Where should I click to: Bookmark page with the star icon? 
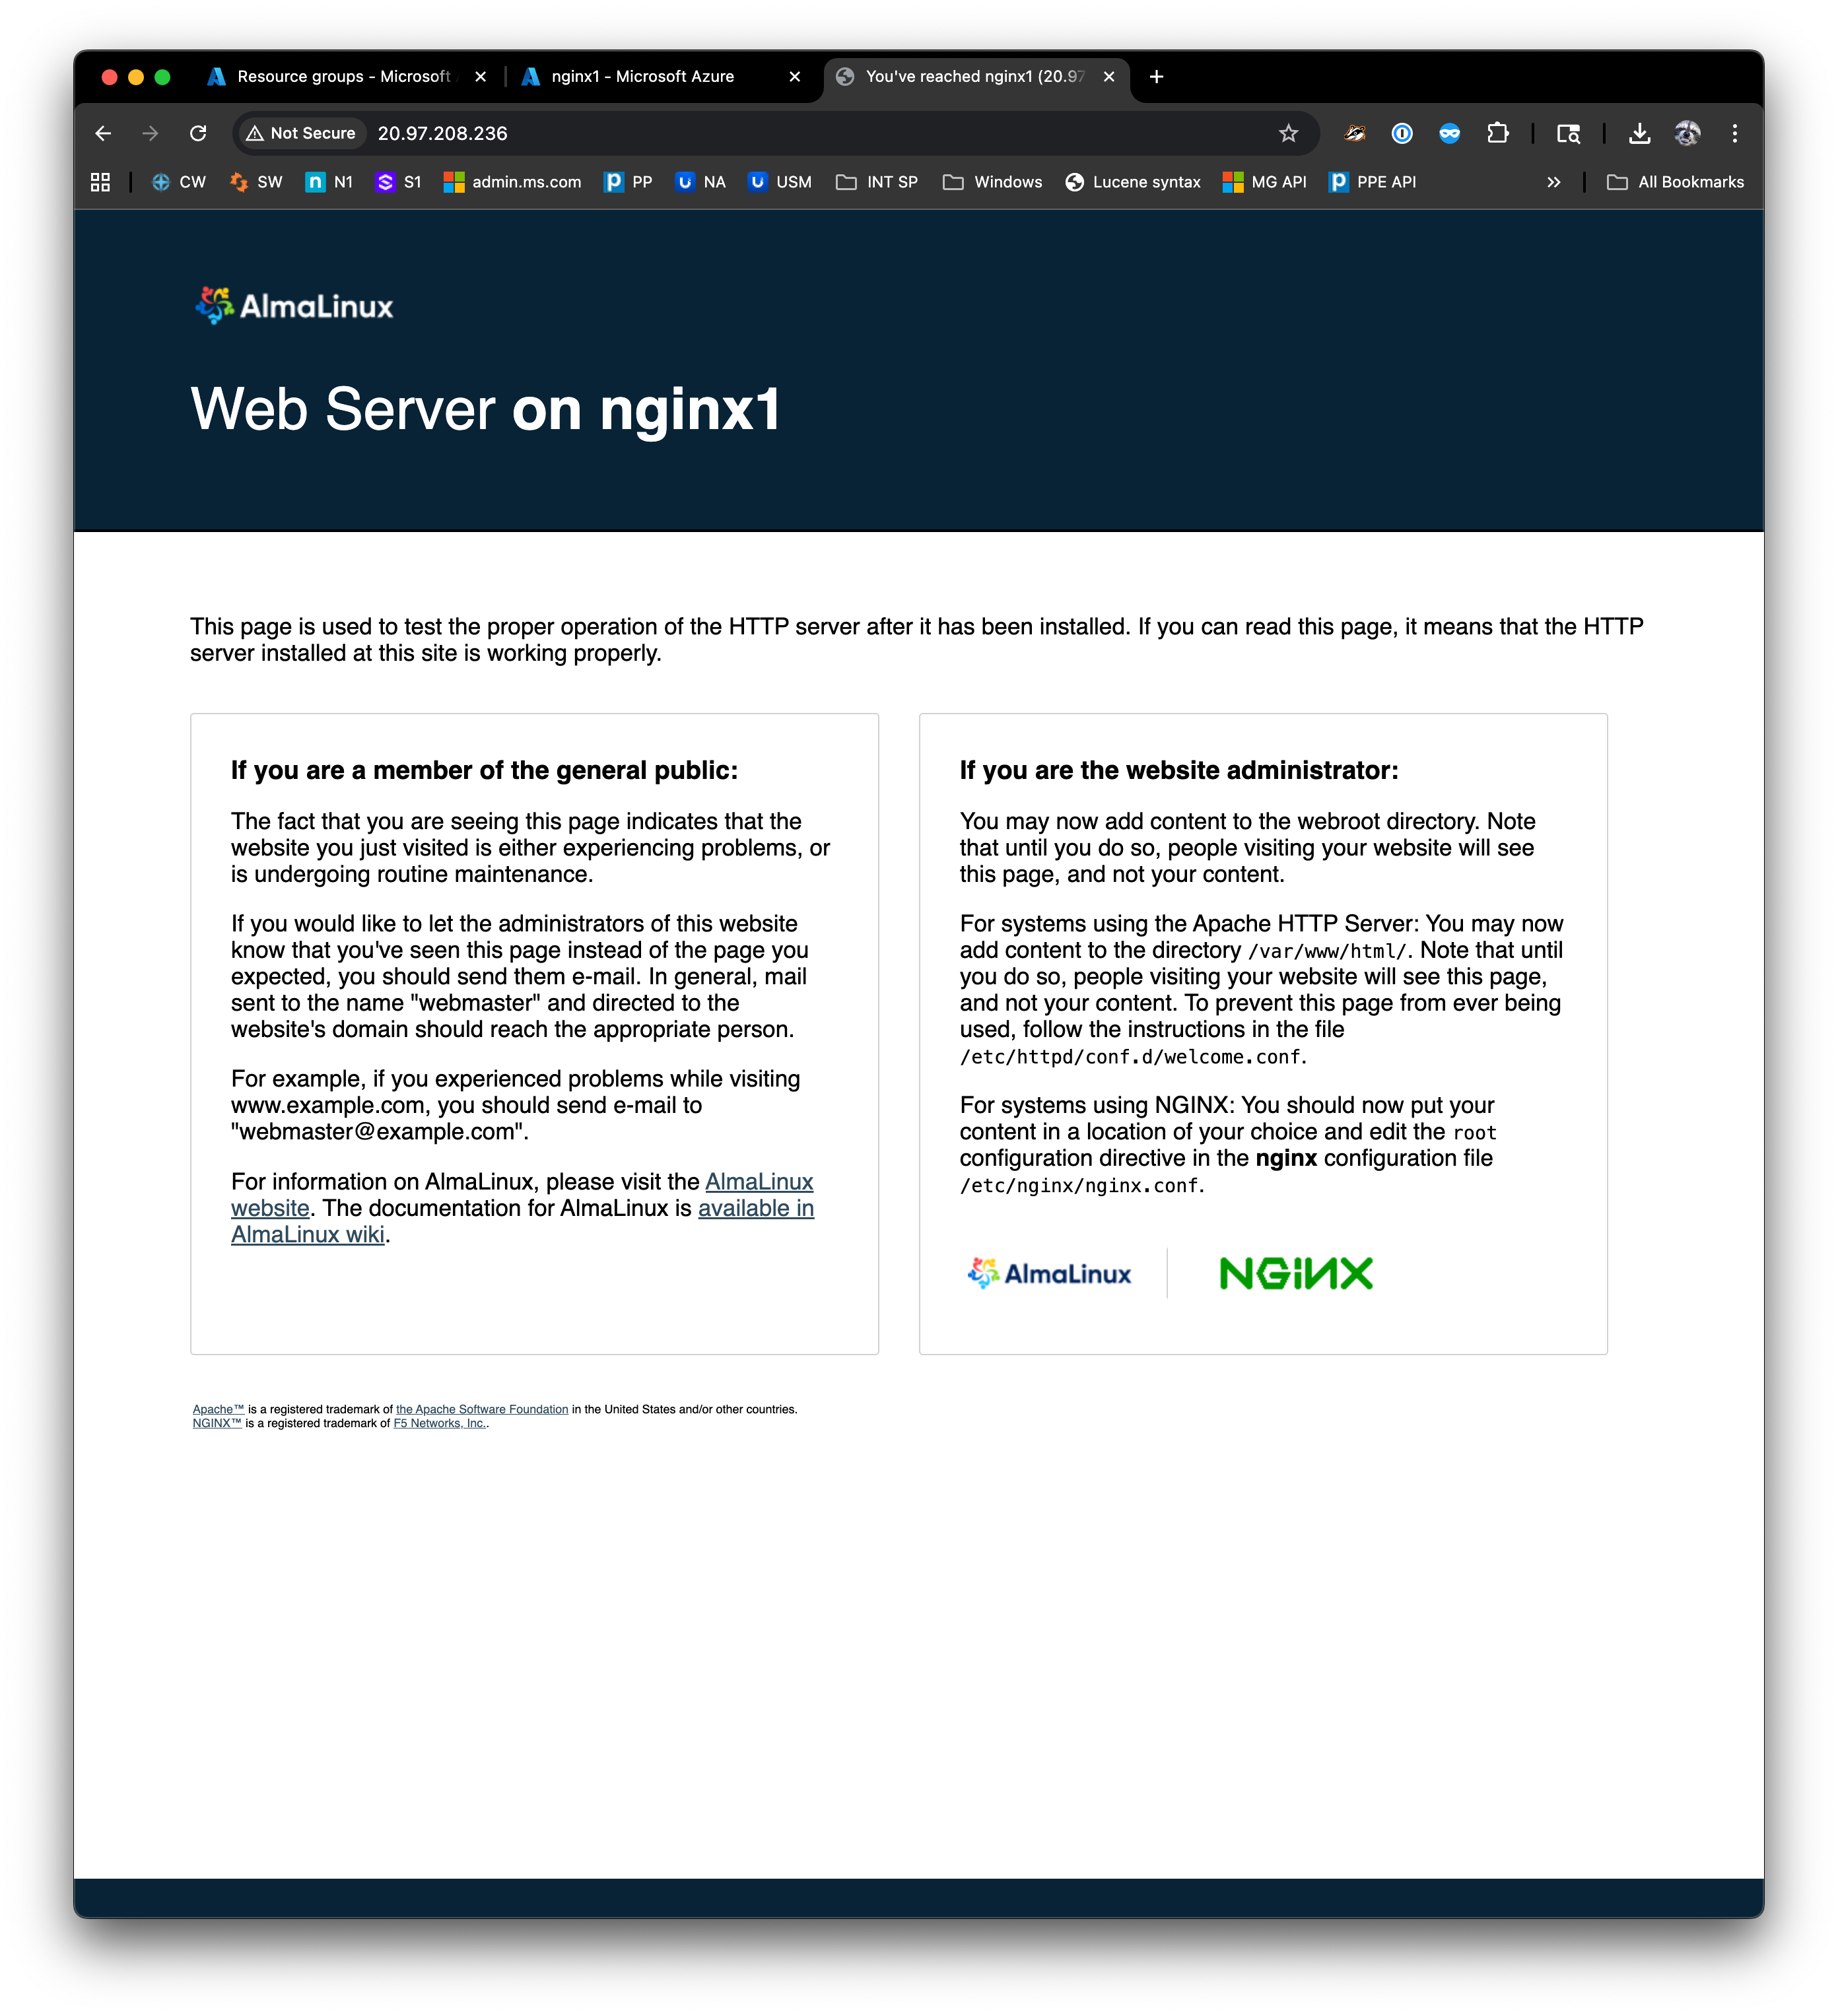tap(1288, 133)
